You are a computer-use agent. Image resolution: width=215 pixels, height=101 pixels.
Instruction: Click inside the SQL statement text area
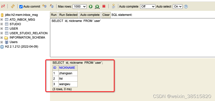[132, 38]
